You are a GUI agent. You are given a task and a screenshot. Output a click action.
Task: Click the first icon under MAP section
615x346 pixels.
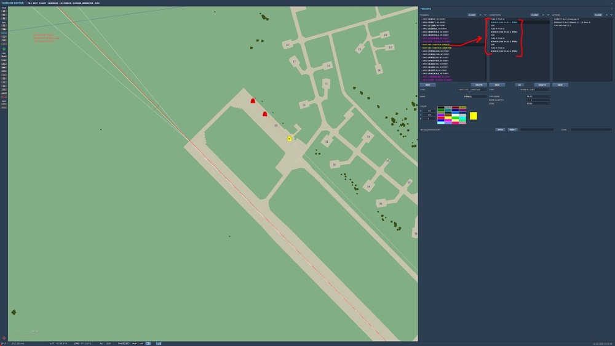point(4,103)
